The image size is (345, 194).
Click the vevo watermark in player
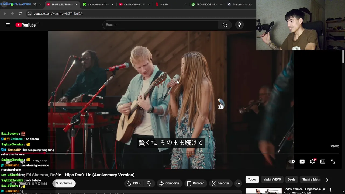point(335,146)
